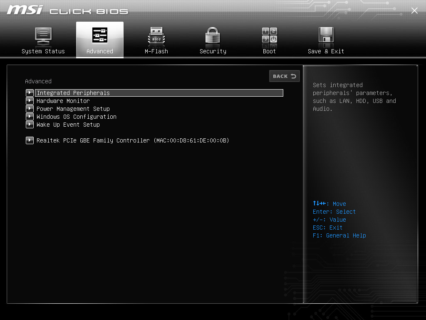Viewport: 426px width, 320px height.
Task: Open the Wake Up Event Setup entry
Action: coord(68,125)
